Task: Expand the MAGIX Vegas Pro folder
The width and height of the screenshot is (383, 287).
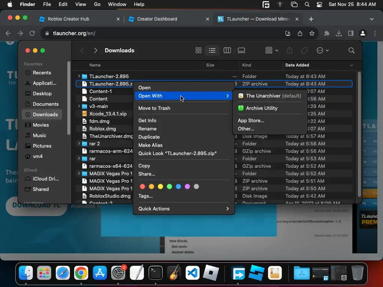Action: point(79,173)
